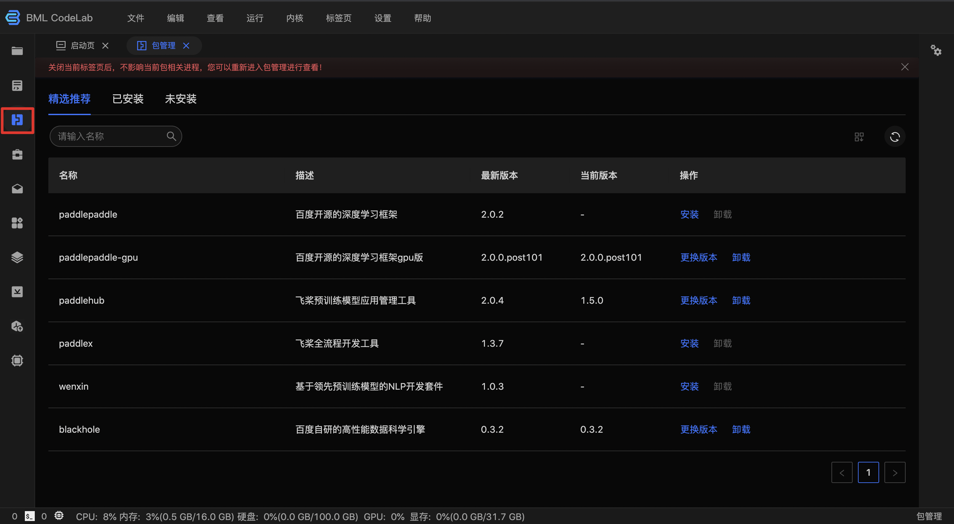The width and height of the screenshot is (954, 524).
Task: Click 包管理 label in status bar
Action: tap(929, 517)
